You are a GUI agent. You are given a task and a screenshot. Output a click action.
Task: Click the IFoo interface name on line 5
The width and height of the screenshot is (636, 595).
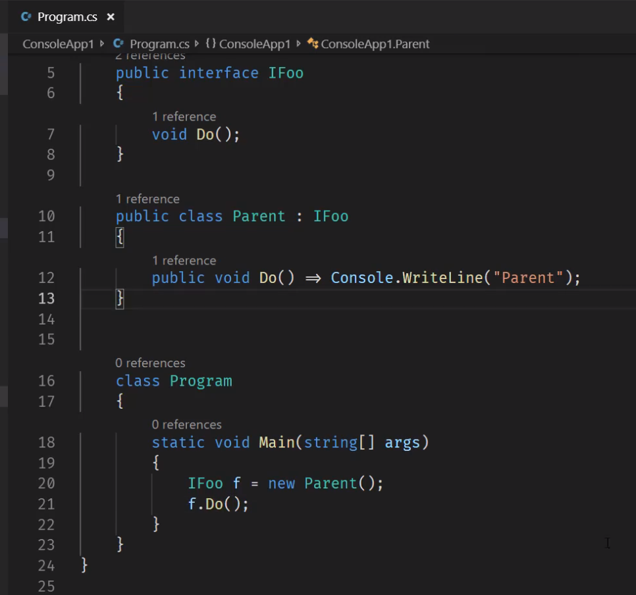286,72
